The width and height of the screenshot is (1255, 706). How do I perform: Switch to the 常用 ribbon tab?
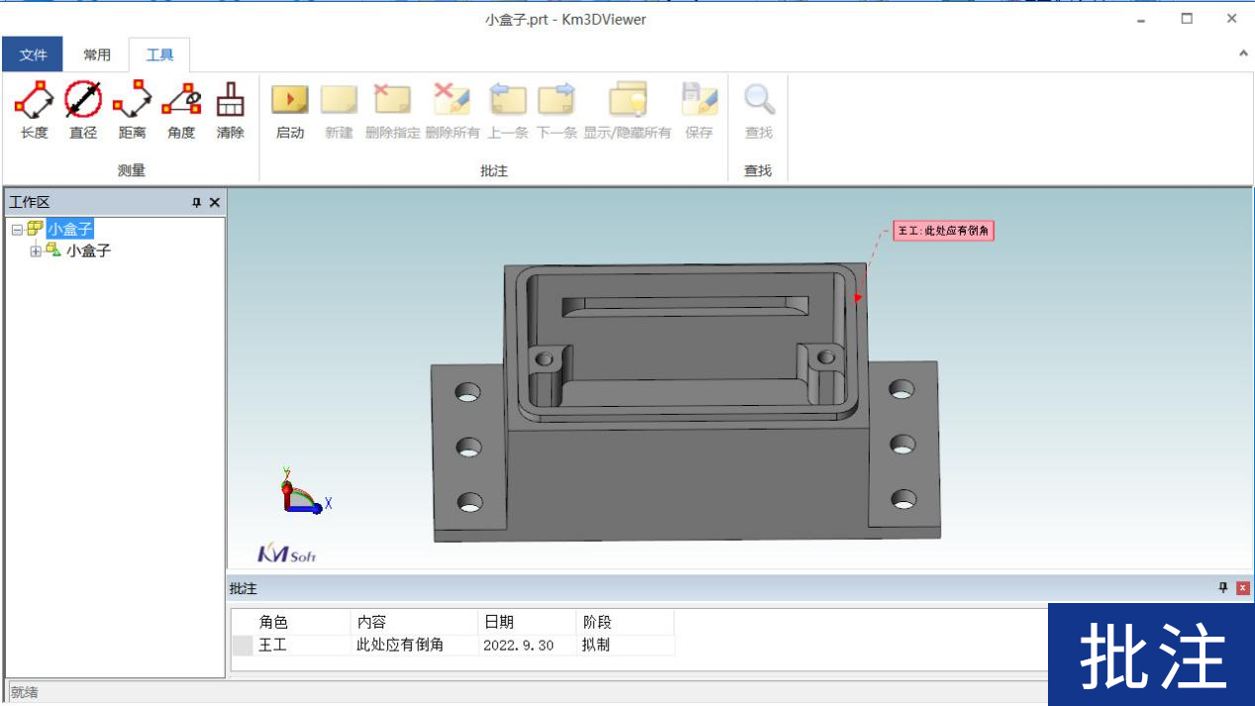coord(97,54)
